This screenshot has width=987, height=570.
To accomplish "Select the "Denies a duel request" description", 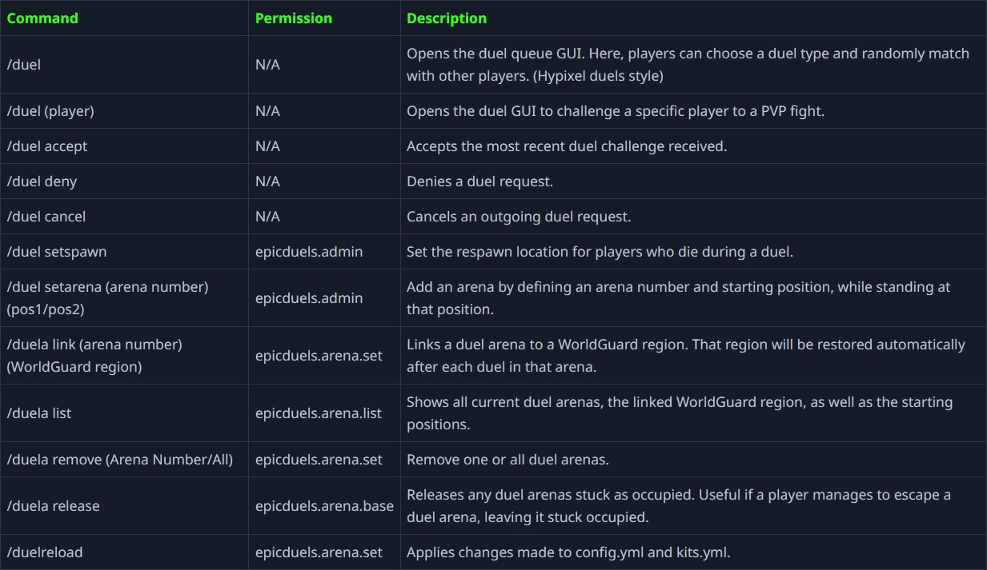I will pos(479,181).
